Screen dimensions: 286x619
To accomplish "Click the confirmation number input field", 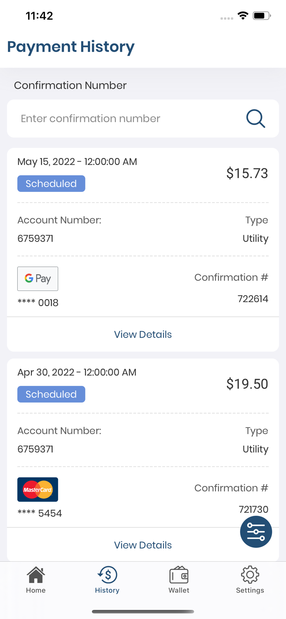I will tap(124, 119).
